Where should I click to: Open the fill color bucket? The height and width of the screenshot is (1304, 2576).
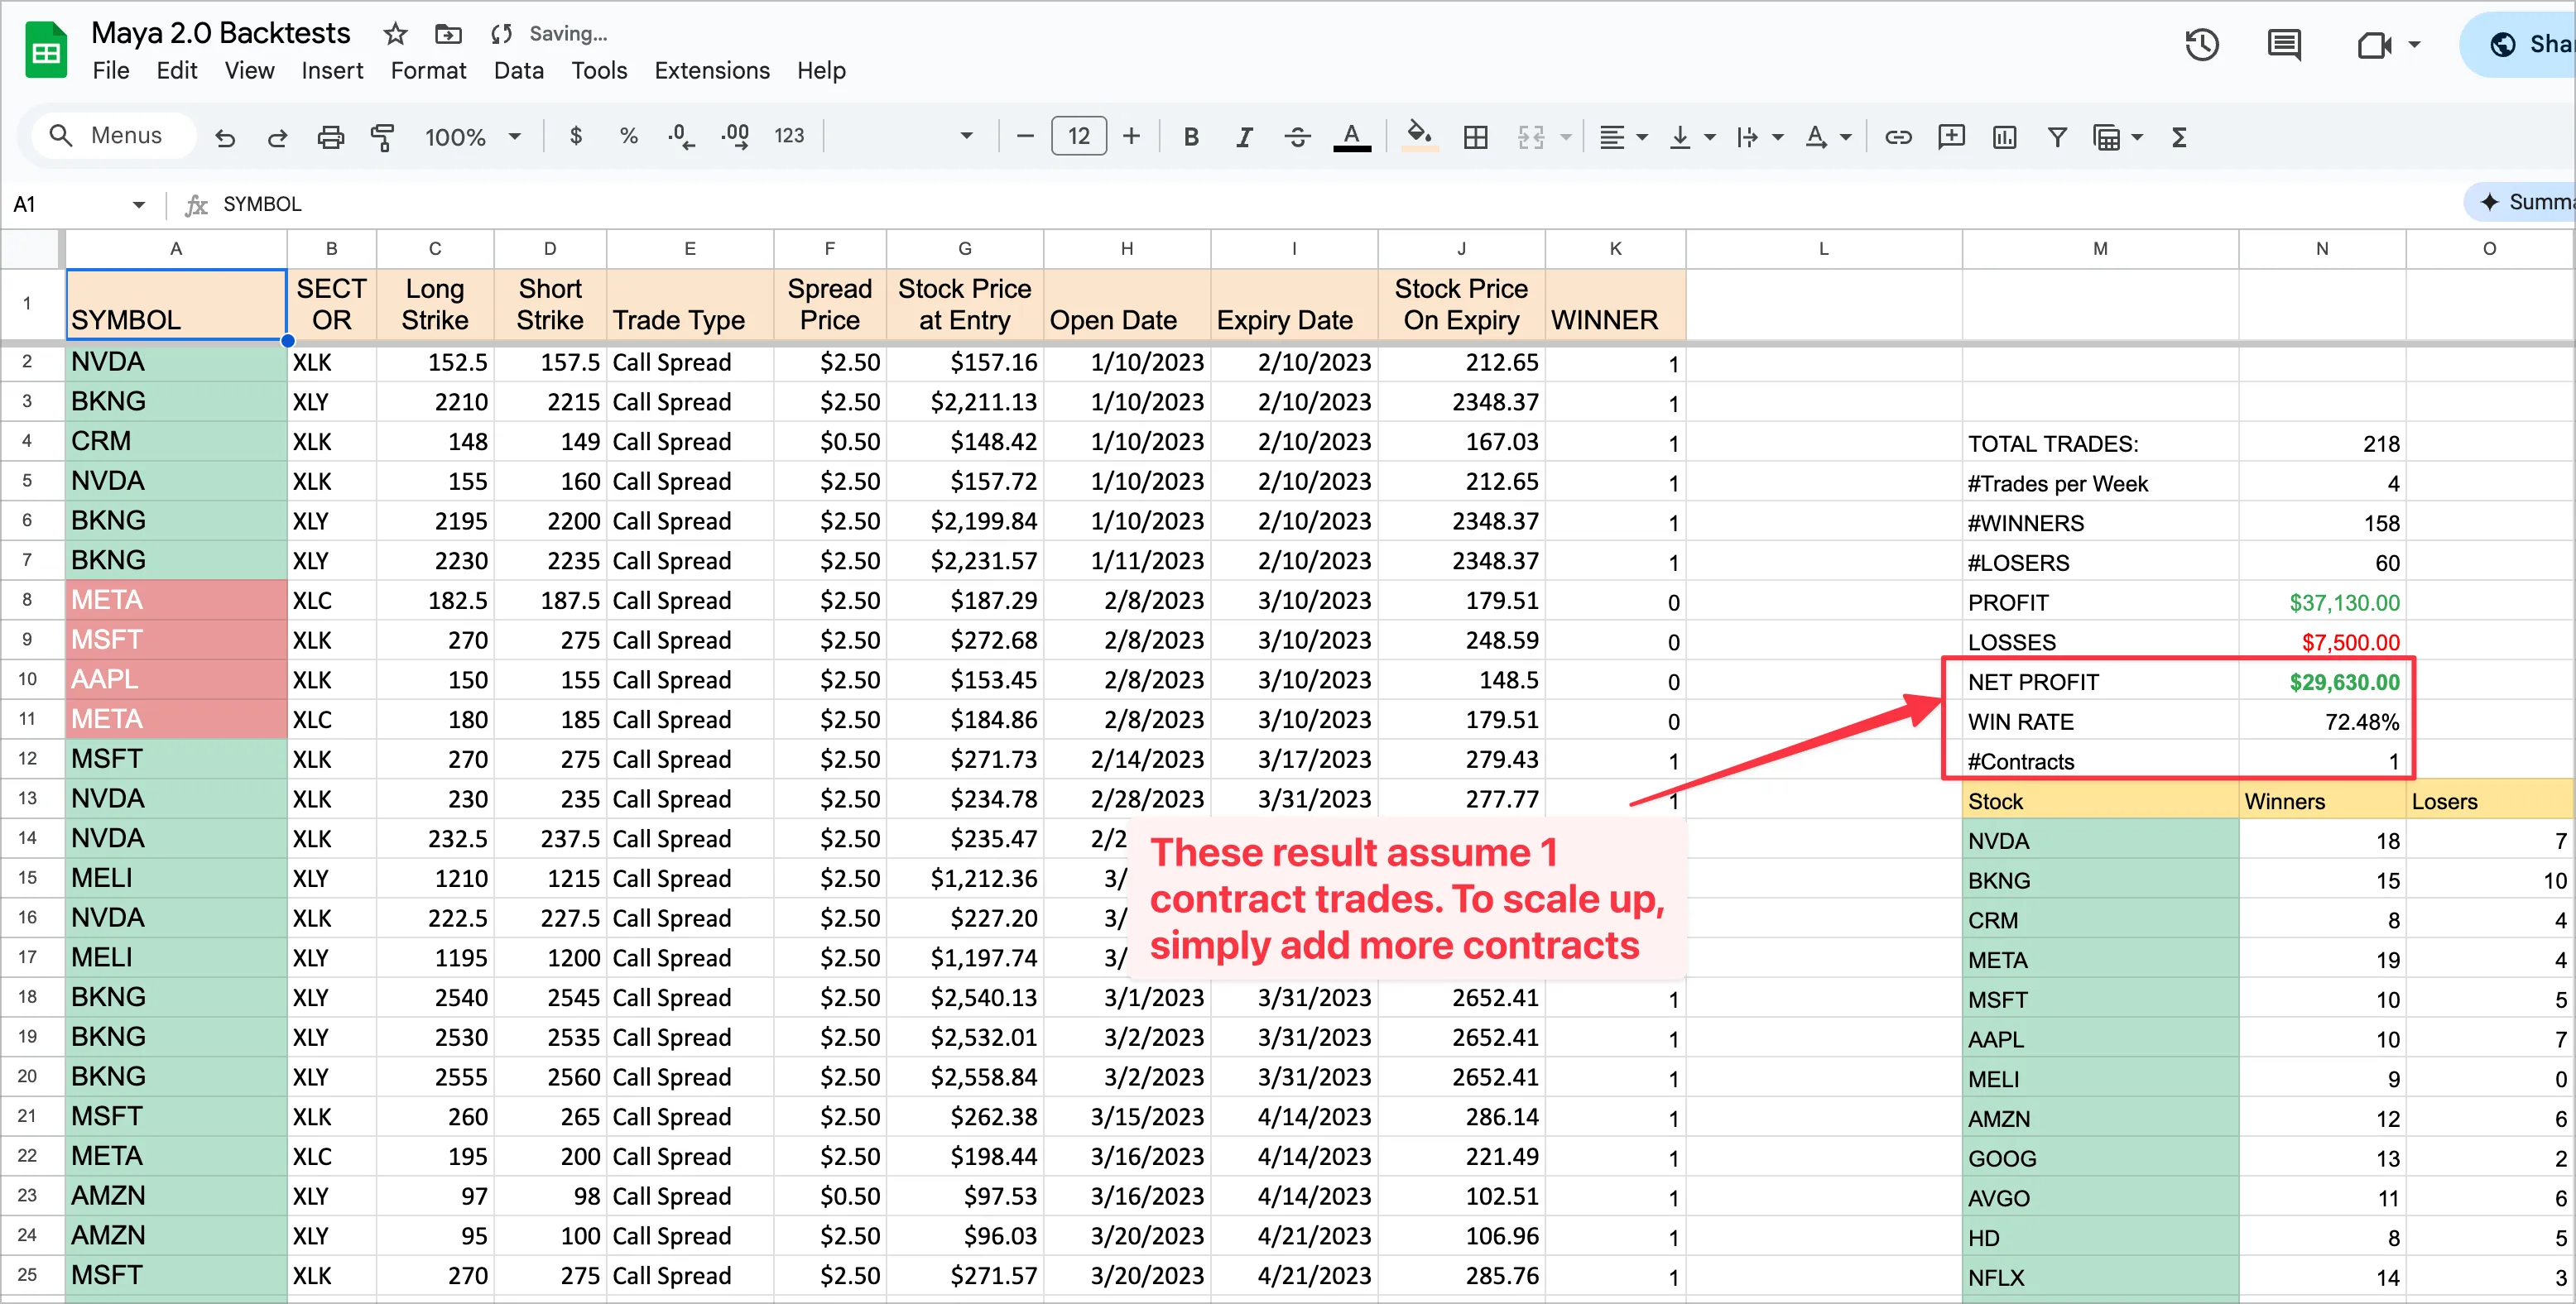1420,136
